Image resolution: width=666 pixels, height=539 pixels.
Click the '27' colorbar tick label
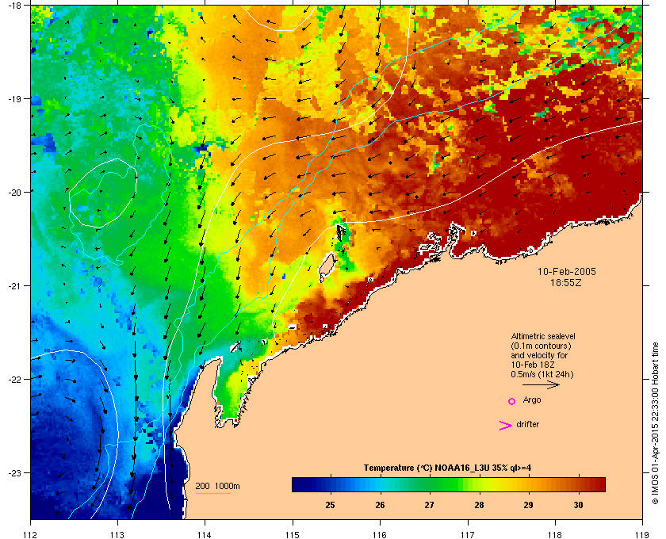pos(430,505)
